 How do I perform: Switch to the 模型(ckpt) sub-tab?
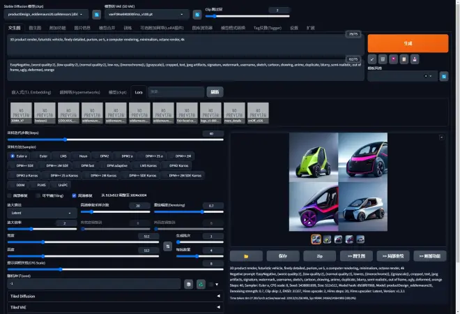click(117, 92)
